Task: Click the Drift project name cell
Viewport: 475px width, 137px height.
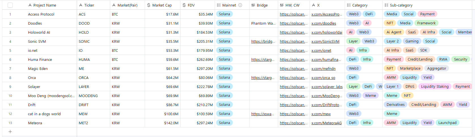Action: coord(32,105)
